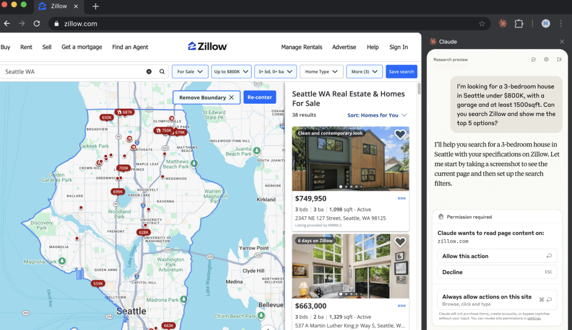This screenshot has width=572, height=330.
Task: Open the Rent menu item
Action: (26, 47)
